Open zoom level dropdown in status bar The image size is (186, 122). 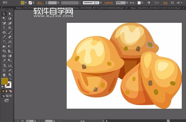(35, 121)
